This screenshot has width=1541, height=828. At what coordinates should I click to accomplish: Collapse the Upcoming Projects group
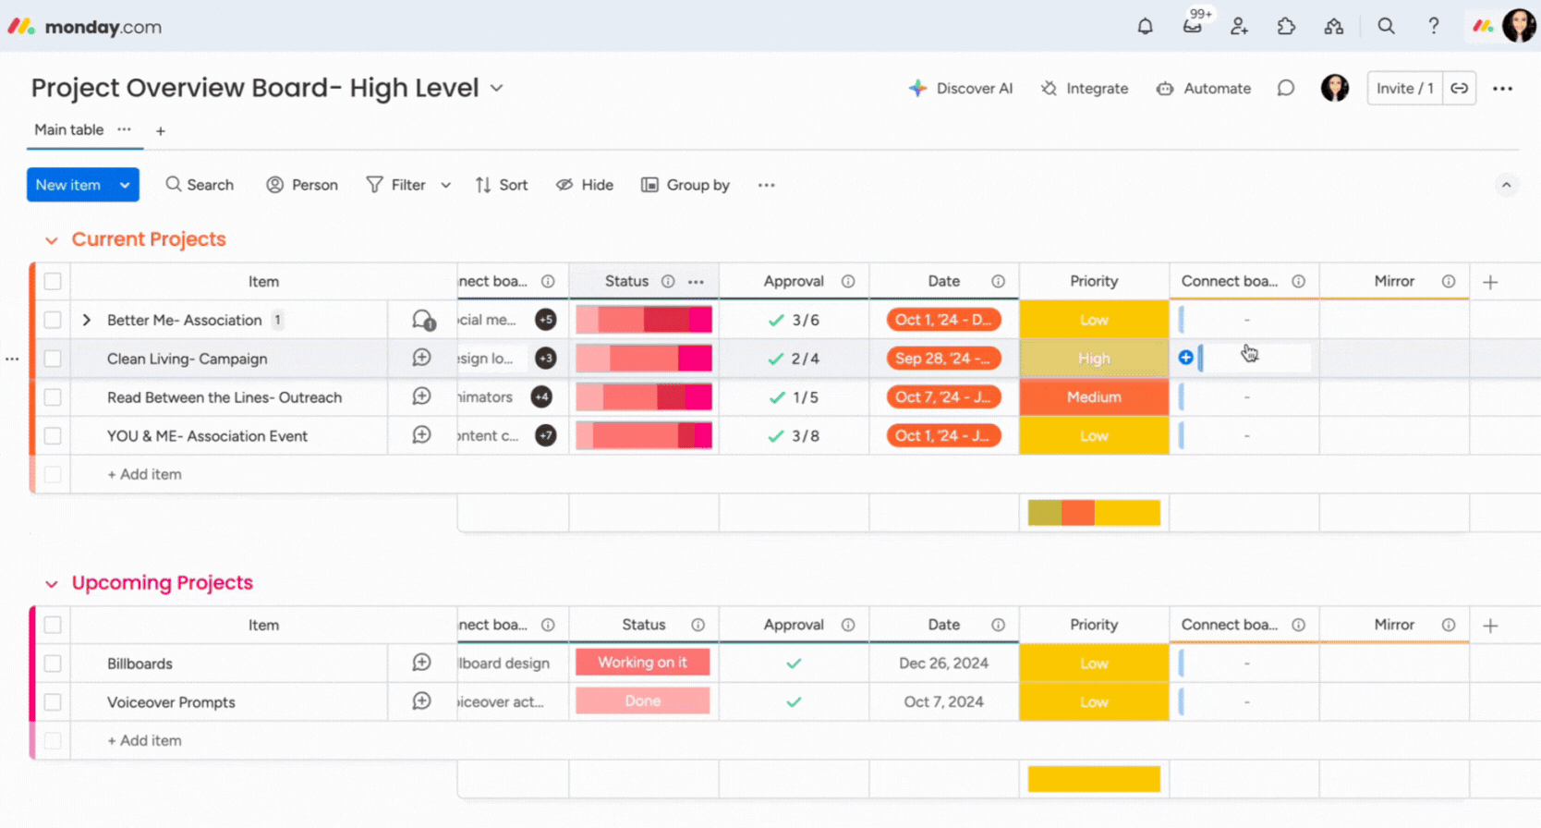pos(52,584)
